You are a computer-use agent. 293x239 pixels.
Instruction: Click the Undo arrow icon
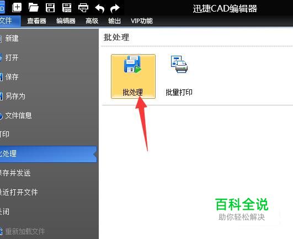[x=99, y=8]
